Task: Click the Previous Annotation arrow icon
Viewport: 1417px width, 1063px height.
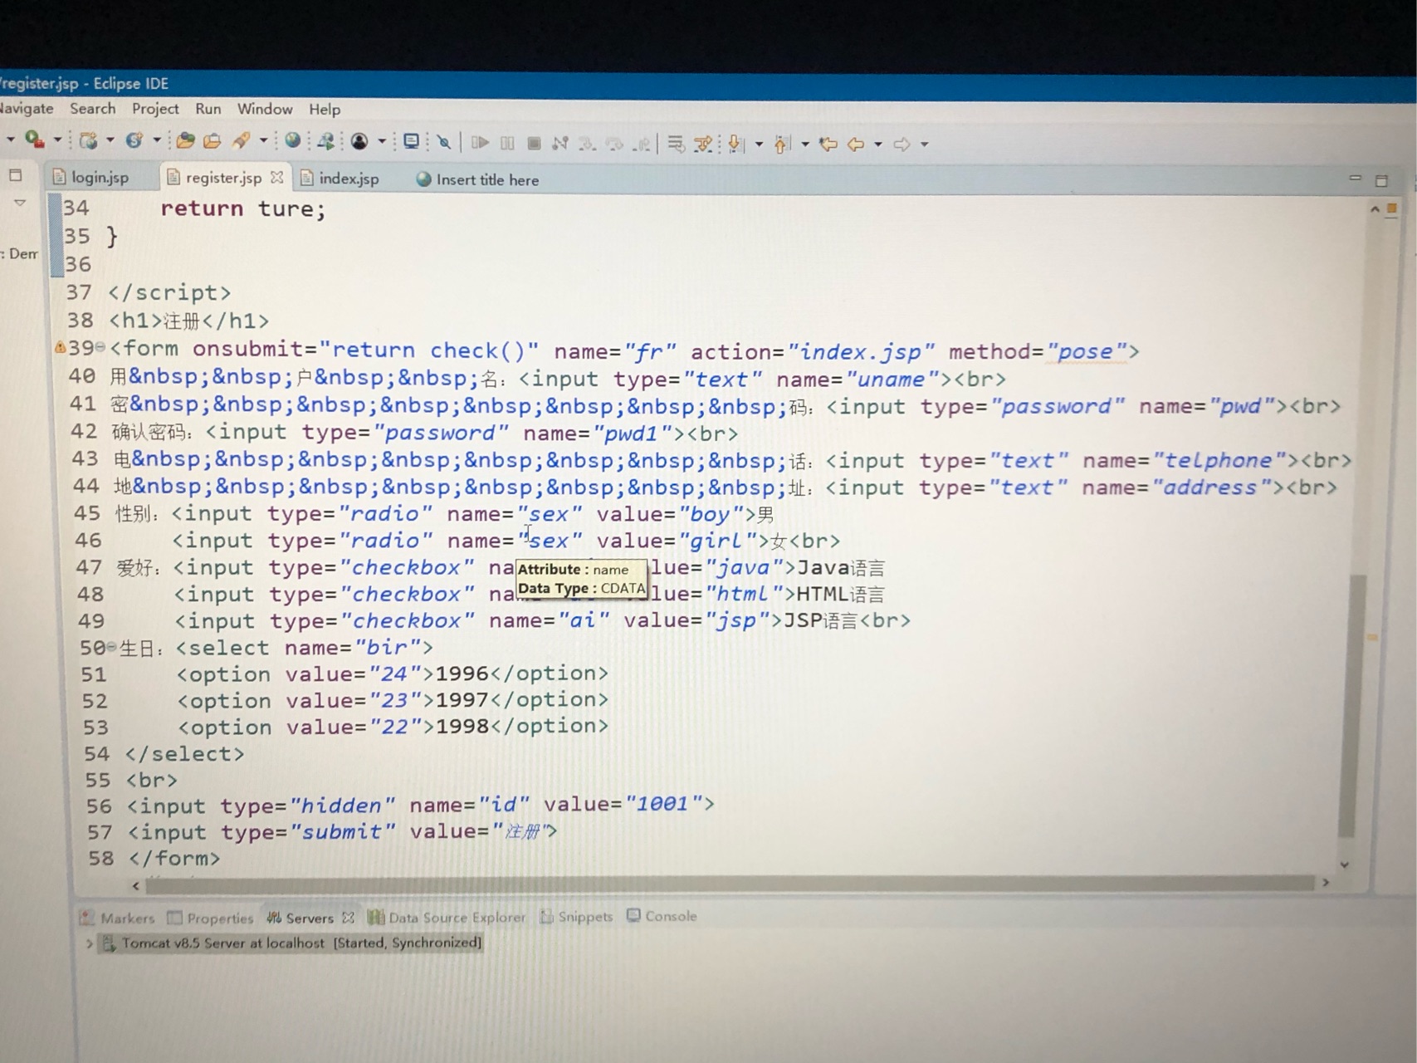Action: tap(782, 145)
